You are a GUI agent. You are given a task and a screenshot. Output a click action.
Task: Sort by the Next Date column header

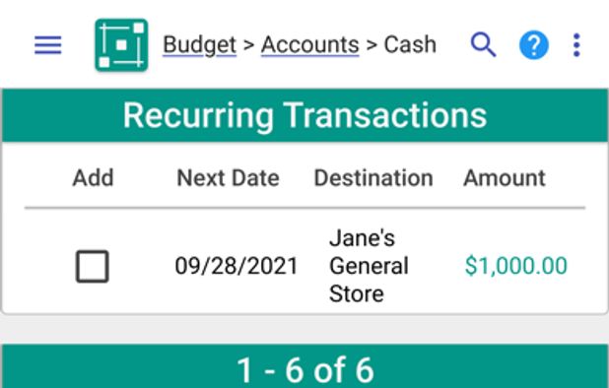pyautogui.click(x=228, y=178)
